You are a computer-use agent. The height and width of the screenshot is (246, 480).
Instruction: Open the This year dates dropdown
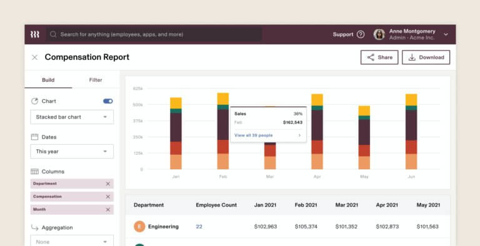pos(72,152)
